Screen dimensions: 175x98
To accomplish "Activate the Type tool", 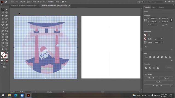I will [x=3, y=19].
